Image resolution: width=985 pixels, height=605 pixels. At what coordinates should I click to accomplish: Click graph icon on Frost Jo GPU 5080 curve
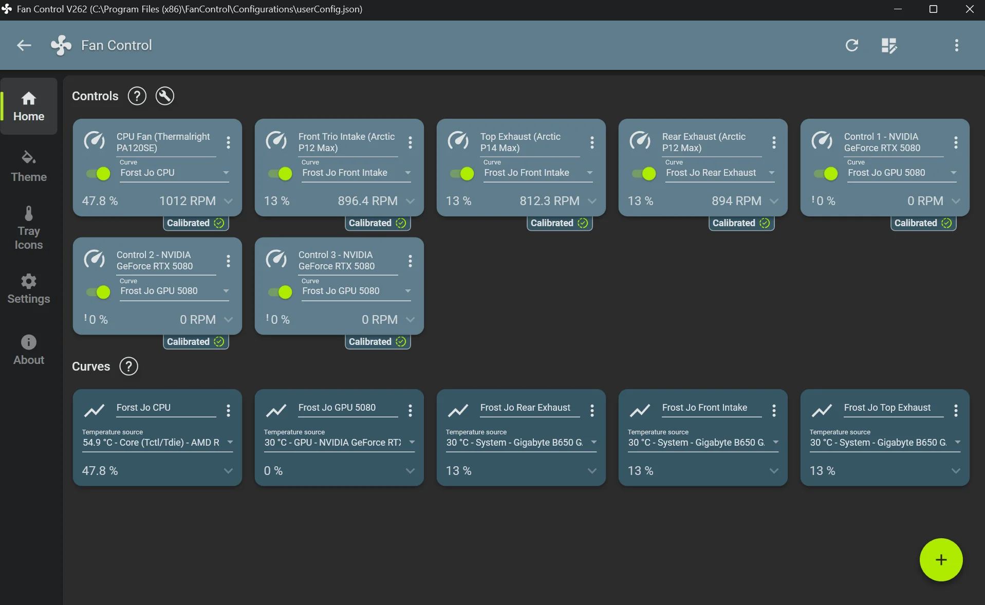coord(276,410)
